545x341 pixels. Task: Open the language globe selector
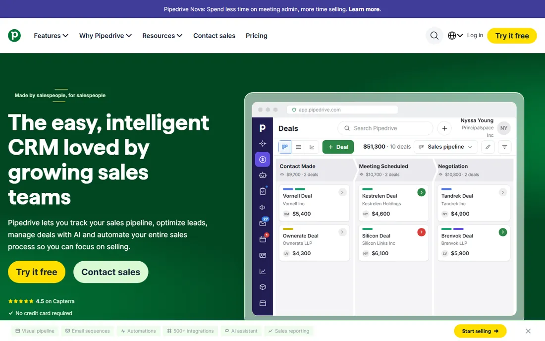pos(455,36)
